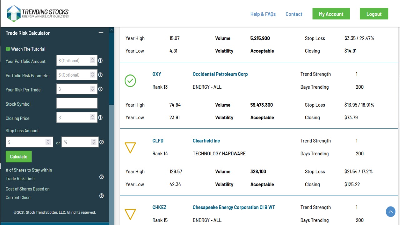This screenshot has height=225, width=400.
Task: Show help for Closing Price field
Action: click(100, 117)
